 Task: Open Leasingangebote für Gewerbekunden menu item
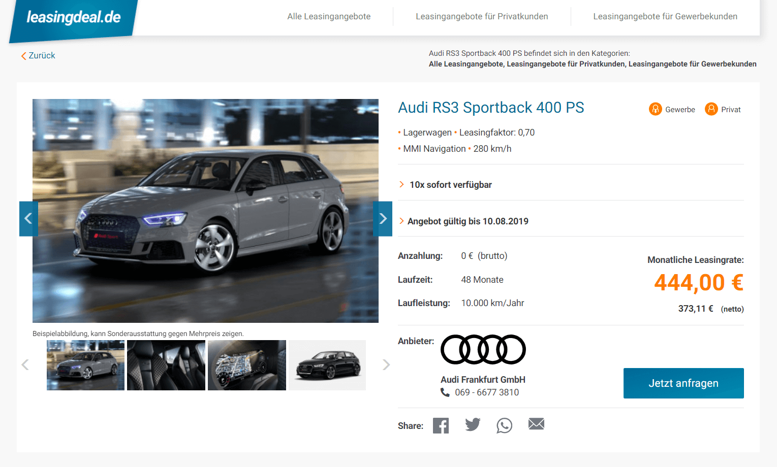click(665, 16)
